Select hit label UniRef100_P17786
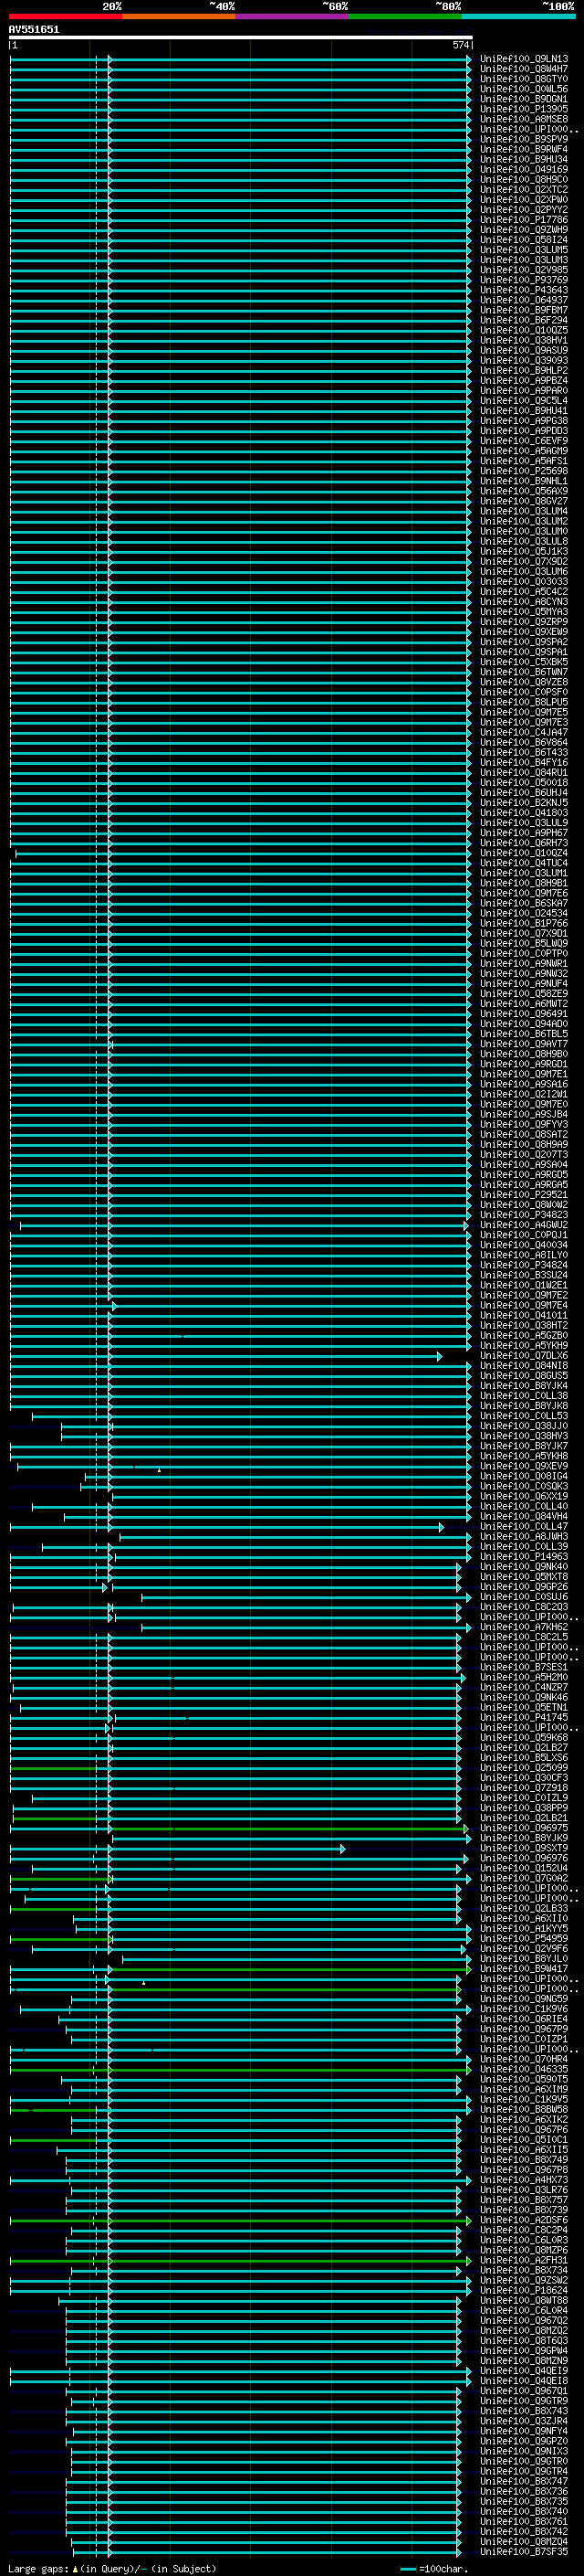The image size is (584, 2576). tap(524, 220)
